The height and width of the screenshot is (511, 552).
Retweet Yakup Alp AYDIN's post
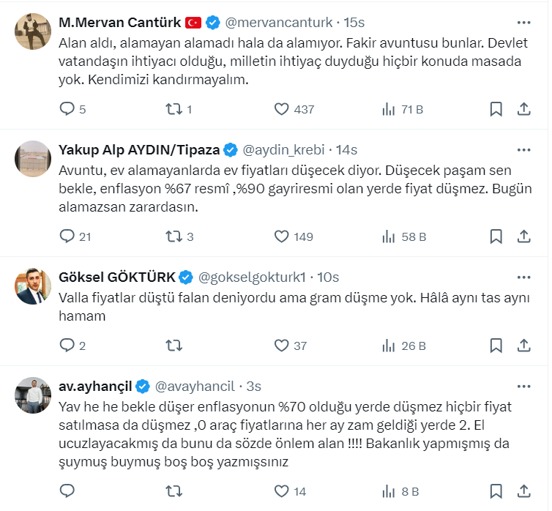coord(174,236)
